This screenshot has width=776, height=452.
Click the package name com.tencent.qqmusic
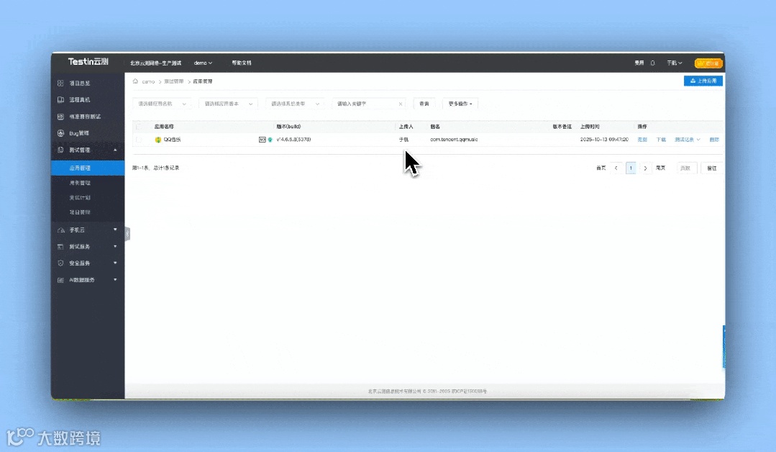tap(454, 140)
